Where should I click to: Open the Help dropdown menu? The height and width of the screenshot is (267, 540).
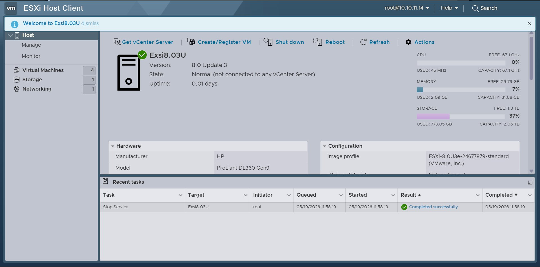coord(449,8)
